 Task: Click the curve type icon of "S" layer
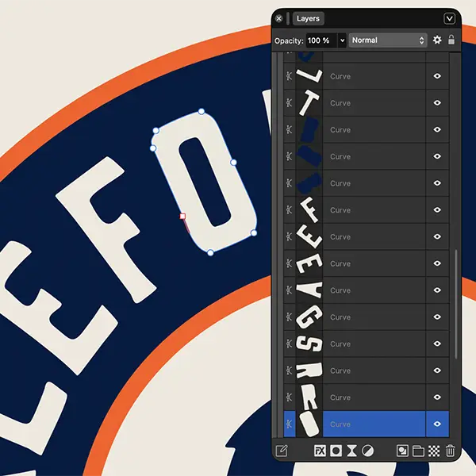pyautogui.click(x=290, y=344)
